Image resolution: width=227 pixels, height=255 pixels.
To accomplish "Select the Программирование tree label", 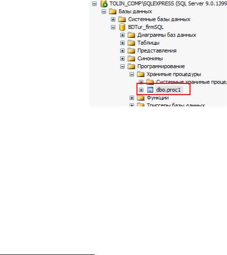I will [161, 66].
